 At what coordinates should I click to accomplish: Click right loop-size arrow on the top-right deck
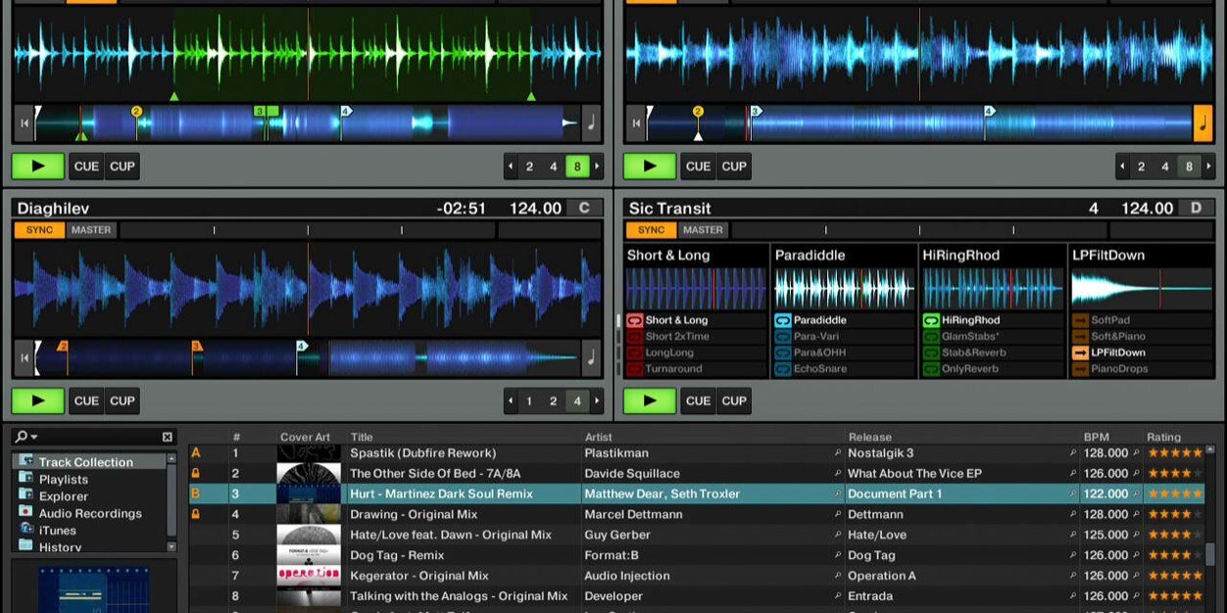[x=1208, y=166]
